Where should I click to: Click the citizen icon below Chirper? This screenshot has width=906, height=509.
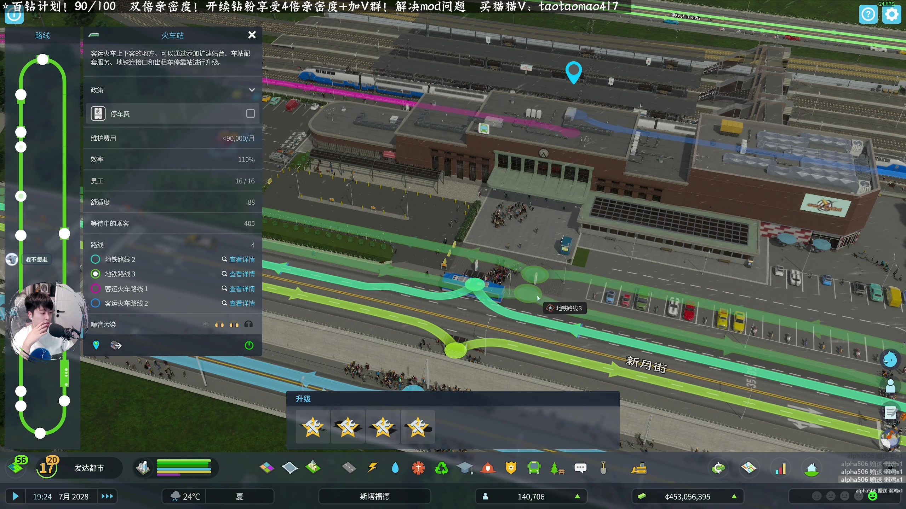pyautogui.click(x=890, y=386)
